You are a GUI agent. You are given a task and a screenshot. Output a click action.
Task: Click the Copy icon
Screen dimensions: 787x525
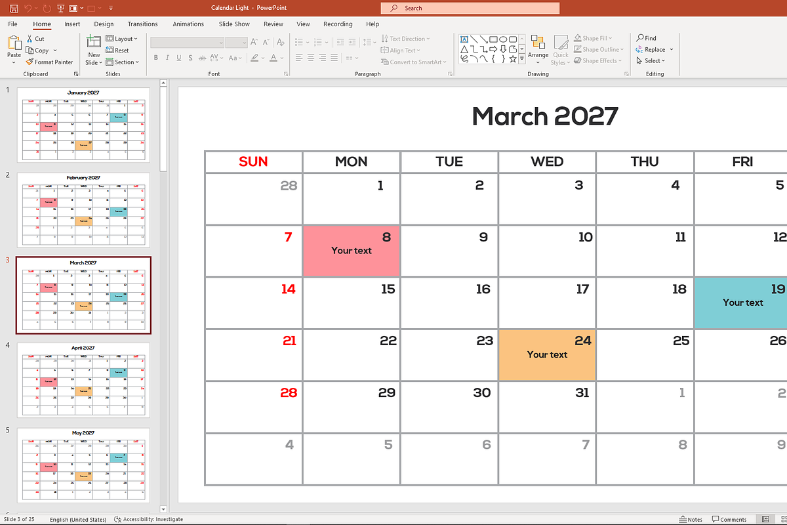[30, 51]
